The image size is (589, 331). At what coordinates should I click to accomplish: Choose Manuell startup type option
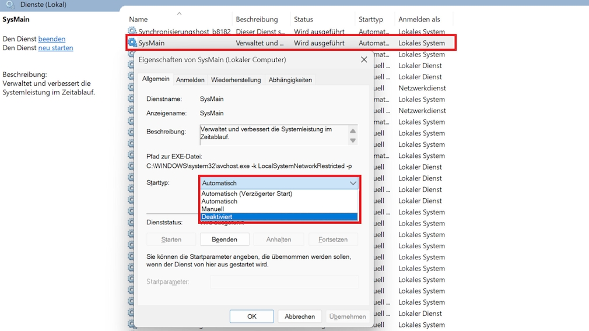[x=279, y=209]
